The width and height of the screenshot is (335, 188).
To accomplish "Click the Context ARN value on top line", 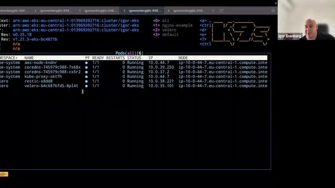I will tap(76, 21).
